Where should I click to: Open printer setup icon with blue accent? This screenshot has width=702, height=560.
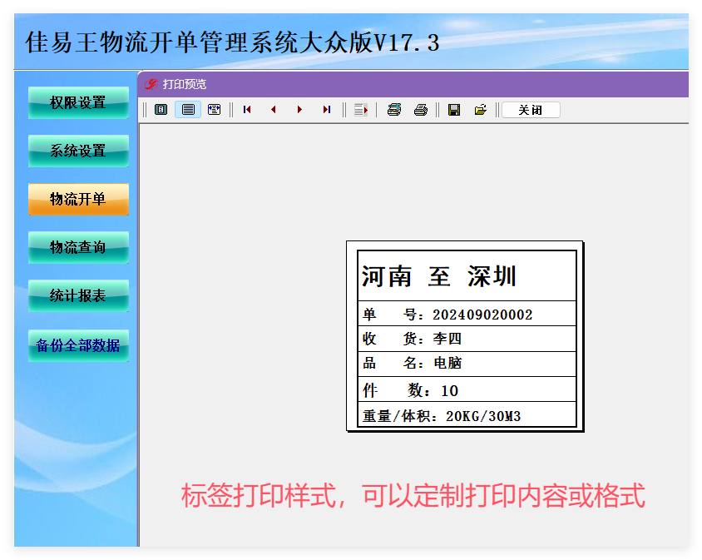coord(394,110)
